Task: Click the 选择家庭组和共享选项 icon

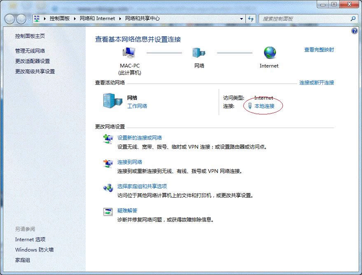Action: (108, 188)
